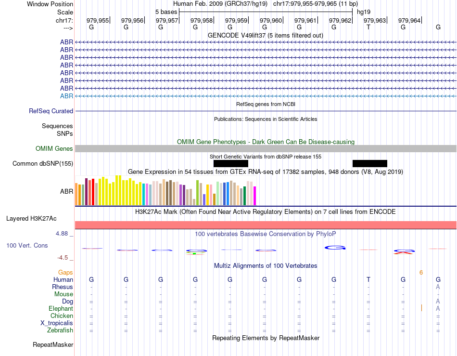This screenshot has height=356, width=457.
Task: Open the GENCODE V49lift37 track title
Action: (265, 35)
